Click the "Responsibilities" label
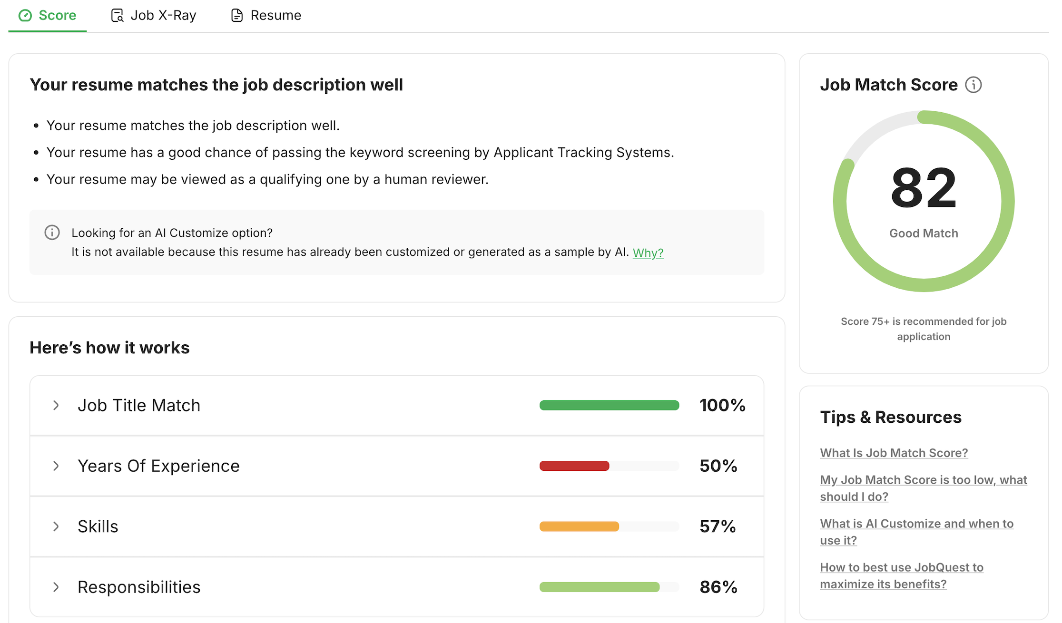The width and height of the screenshot is (1062, 623). (139, 587)
